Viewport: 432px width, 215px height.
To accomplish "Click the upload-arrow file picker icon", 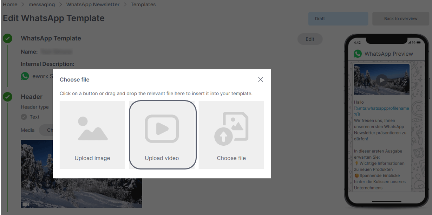I will coord(231,129).
